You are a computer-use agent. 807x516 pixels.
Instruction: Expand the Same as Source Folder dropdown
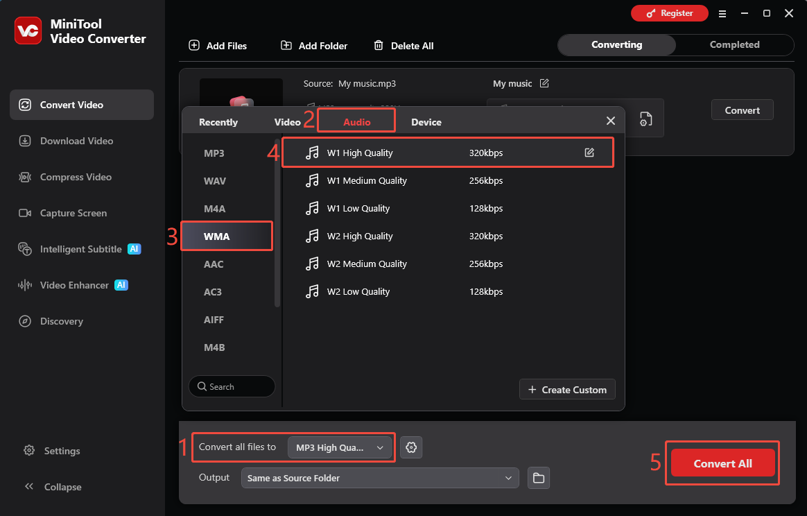(x=380, y=478)
